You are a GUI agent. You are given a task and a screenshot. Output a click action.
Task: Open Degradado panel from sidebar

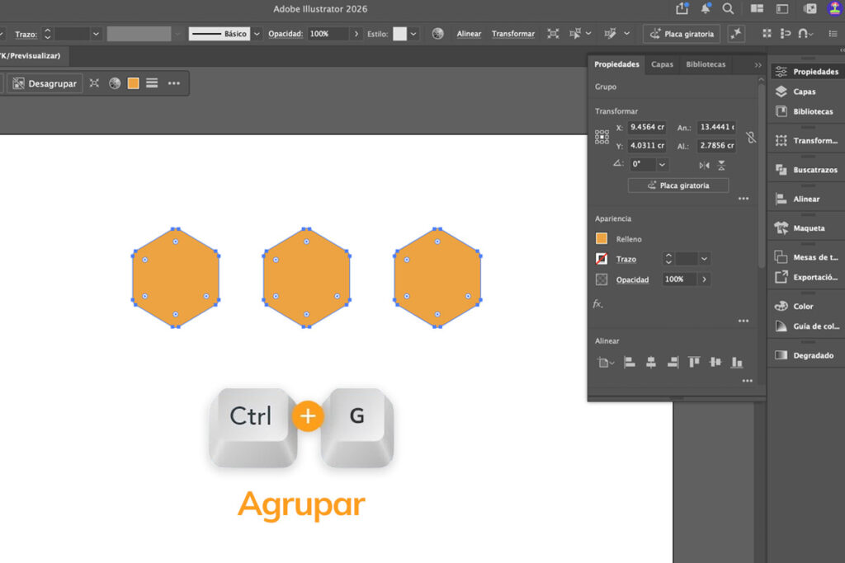click(x=807, y=355)
